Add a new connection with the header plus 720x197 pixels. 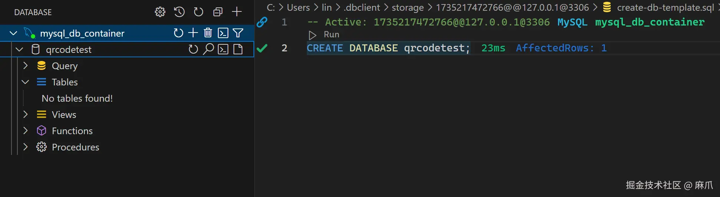(x=237, y=12)
